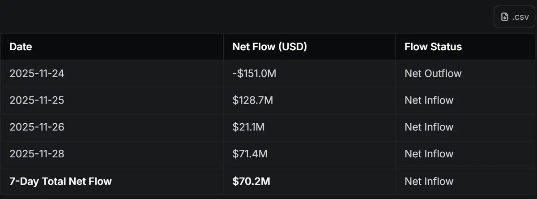Click the -$151.0M net flow value
Screen dimensions: 537x199
(254, 74)
